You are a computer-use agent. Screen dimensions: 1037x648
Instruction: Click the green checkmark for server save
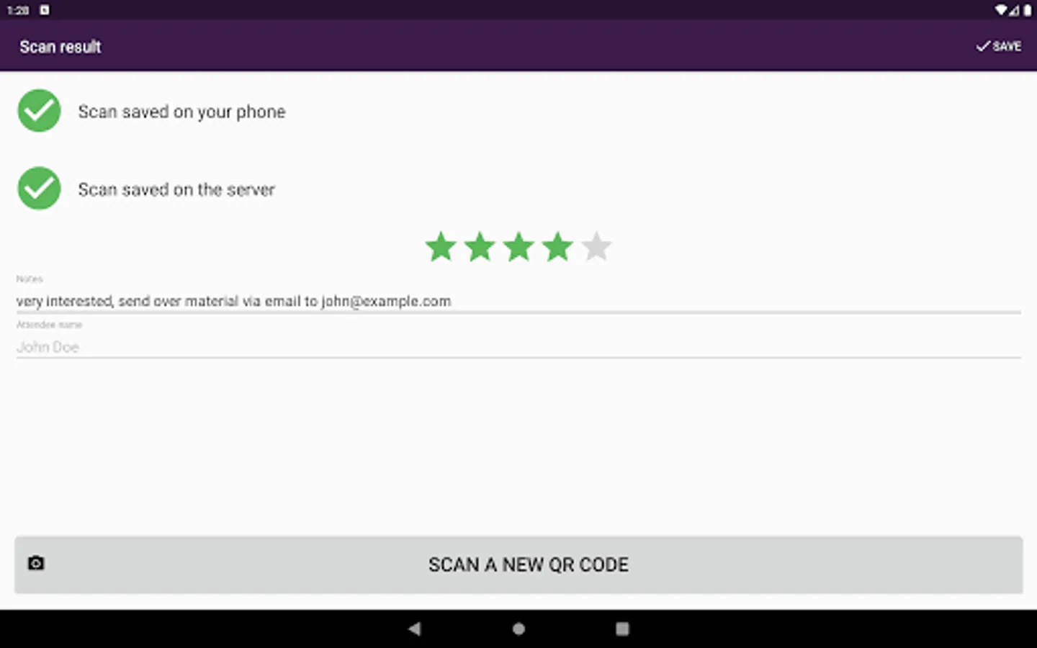pos(39,189)
